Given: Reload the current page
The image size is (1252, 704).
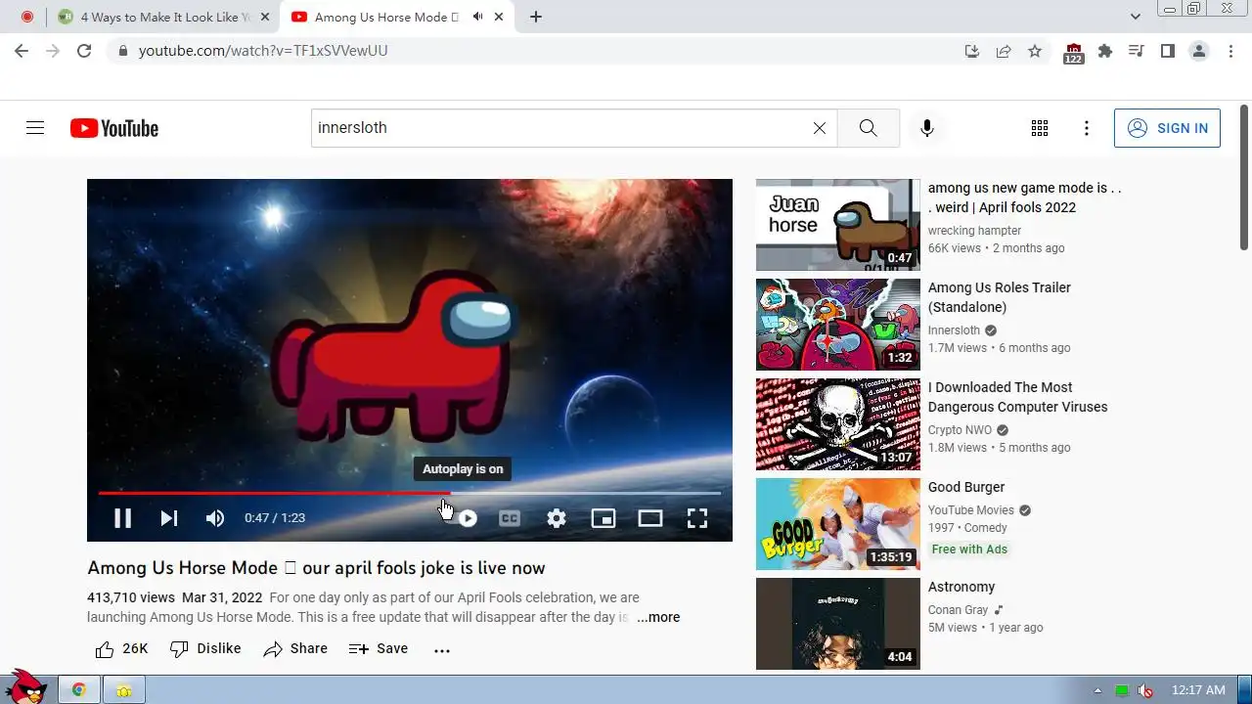Looking at the screenshot, I should [84, 51].
